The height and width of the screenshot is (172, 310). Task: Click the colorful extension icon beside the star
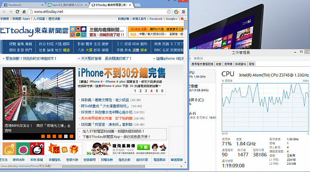pyautogui.click(x=176, y=12)
